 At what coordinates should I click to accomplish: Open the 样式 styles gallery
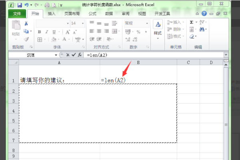[x=158, y=29]
